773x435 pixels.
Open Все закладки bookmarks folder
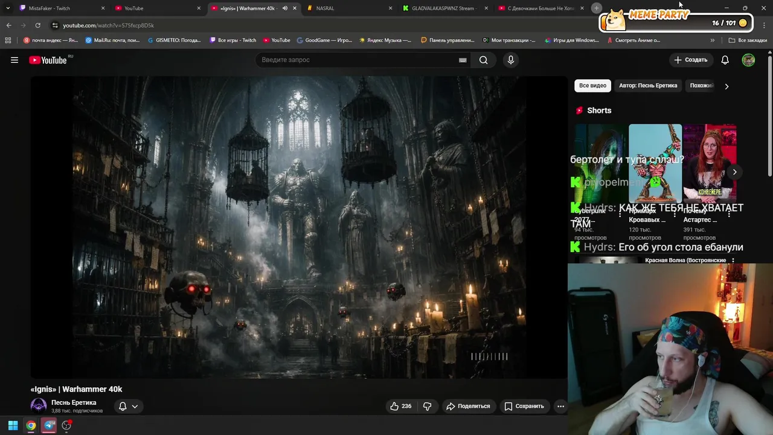coord(748,40)
